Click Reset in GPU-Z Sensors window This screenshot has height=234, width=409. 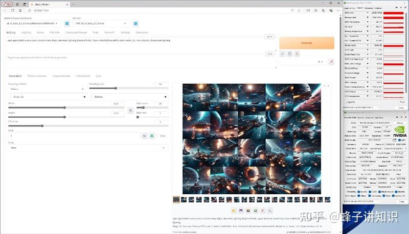[402, 102]
